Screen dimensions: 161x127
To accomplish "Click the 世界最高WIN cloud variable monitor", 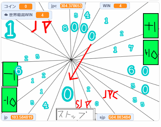I will pyautogui.click(x=27, y=15).
